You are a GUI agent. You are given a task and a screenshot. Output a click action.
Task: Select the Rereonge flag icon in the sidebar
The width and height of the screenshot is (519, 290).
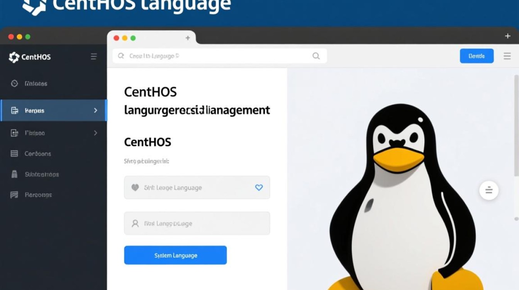(x=15, y=194)
